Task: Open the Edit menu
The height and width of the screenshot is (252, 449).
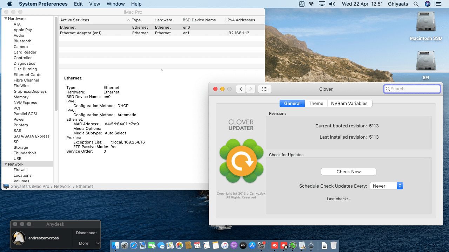Action: point(79,4)
